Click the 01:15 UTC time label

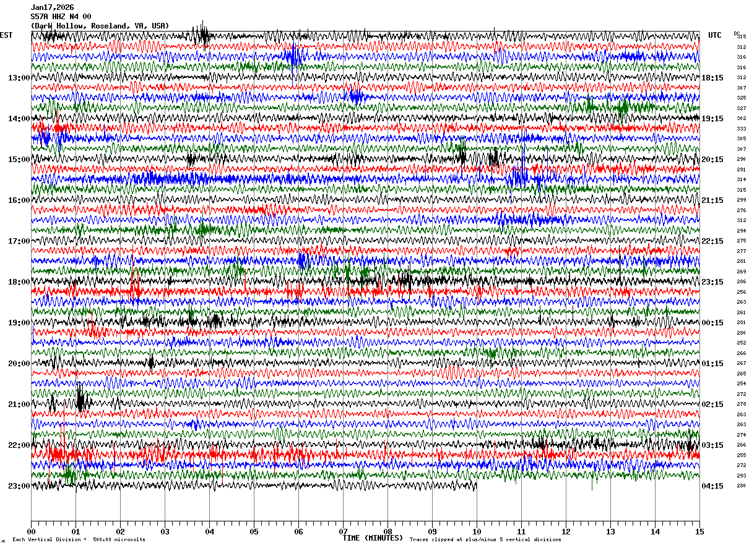point(712,363)
